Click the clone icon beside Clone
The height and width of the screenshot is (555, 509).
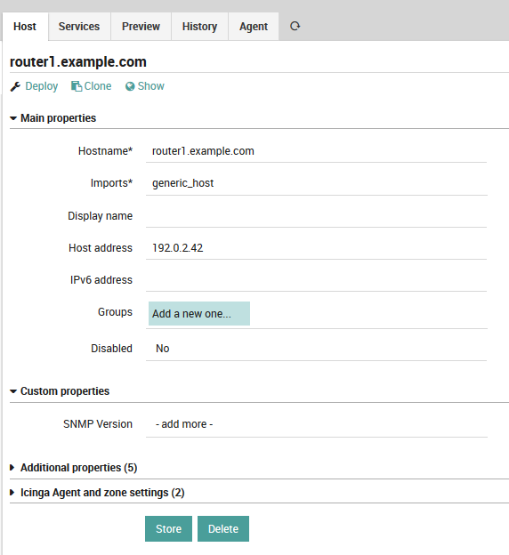click(77, 86)
